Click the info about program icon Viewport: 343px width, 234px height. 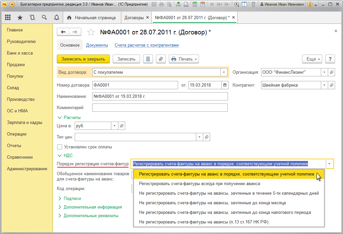point(310,4)
